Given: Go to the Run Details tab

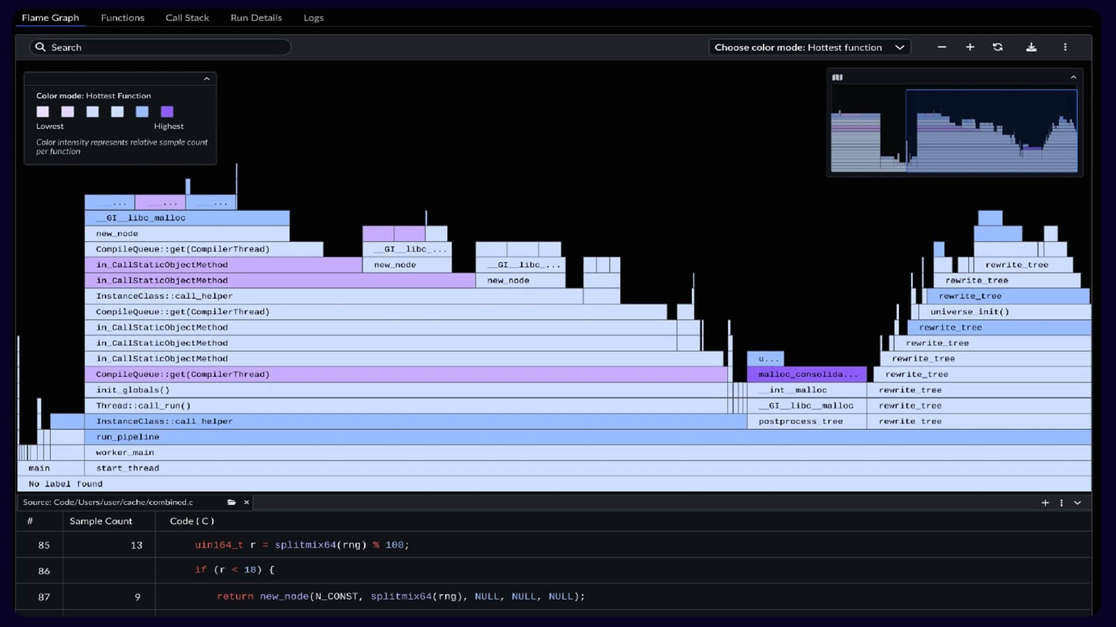Looking at the screenshot, I should pos(256,17).
